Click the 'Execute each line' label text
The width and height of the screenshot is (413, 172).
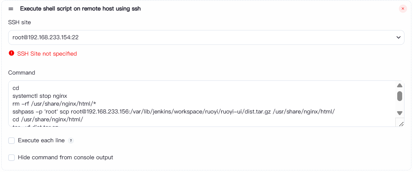click(x=41, y=140)
